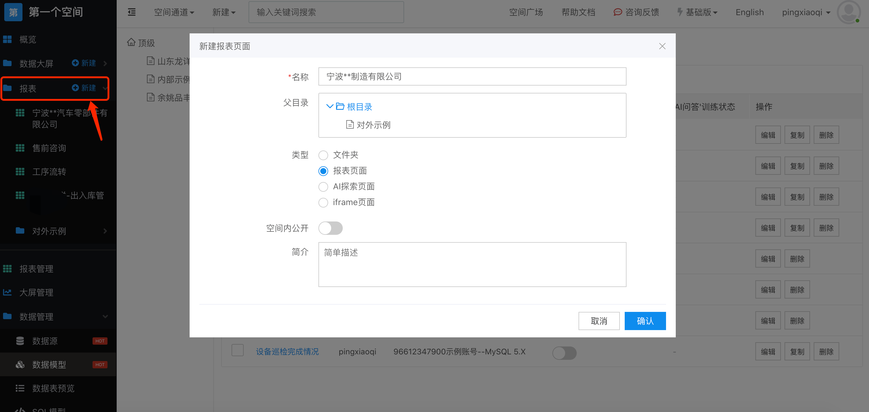Click the 确认 confirm button
The height and width of the screenshot is (412, 869).
(645, 321)
